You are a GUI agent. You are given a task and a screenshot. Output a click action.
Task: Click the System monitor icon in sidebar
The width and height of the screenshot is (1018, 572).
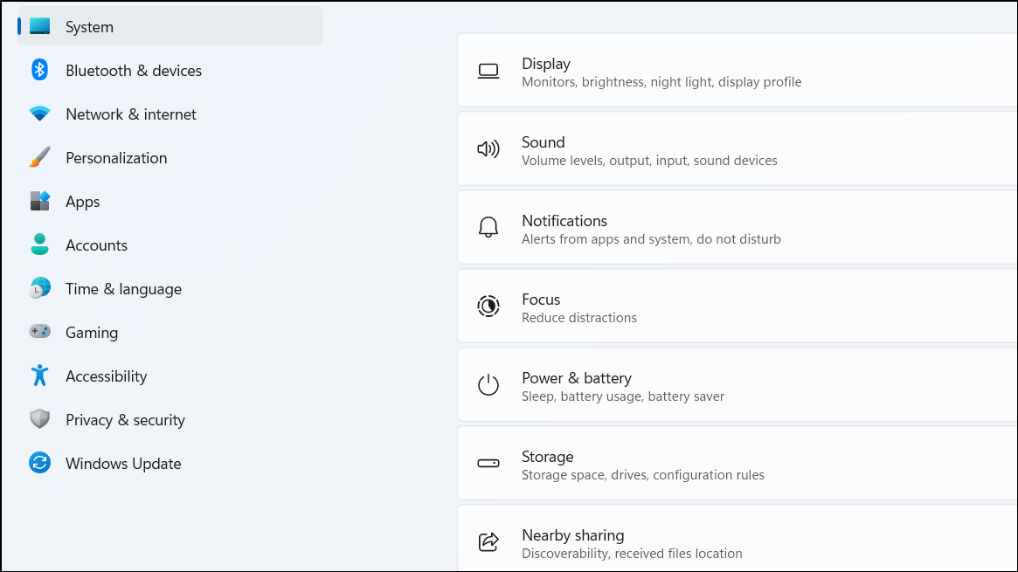(x=39, y=26)
